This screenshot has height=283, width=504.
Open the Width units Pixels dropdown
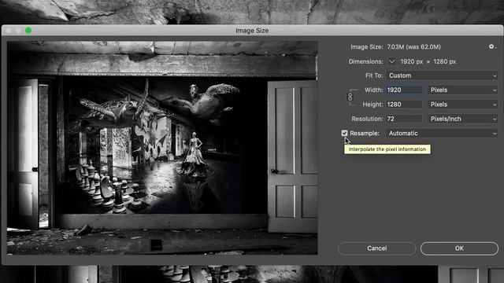point(462,90)
